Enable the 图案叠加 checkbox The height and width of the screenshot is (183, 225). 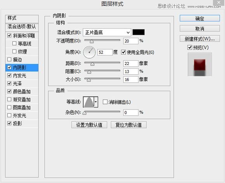(x=9, y=107)
